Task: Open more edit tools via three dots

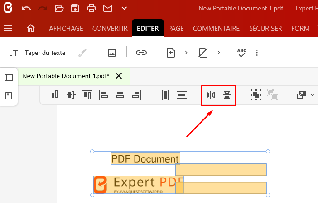Action: click(257, 53)
